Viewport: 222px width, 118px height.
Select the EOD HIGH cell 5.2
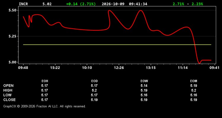(94, 90)
